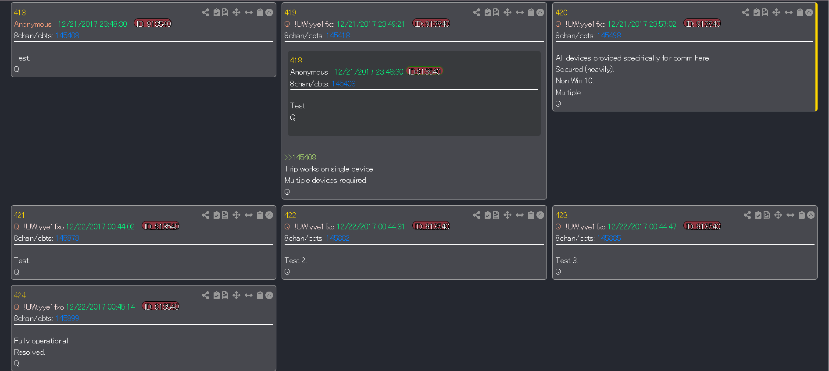Click the horizontal-arrows width icon on post 418
The image size is (829, 371).
click(x=249, y=12)
